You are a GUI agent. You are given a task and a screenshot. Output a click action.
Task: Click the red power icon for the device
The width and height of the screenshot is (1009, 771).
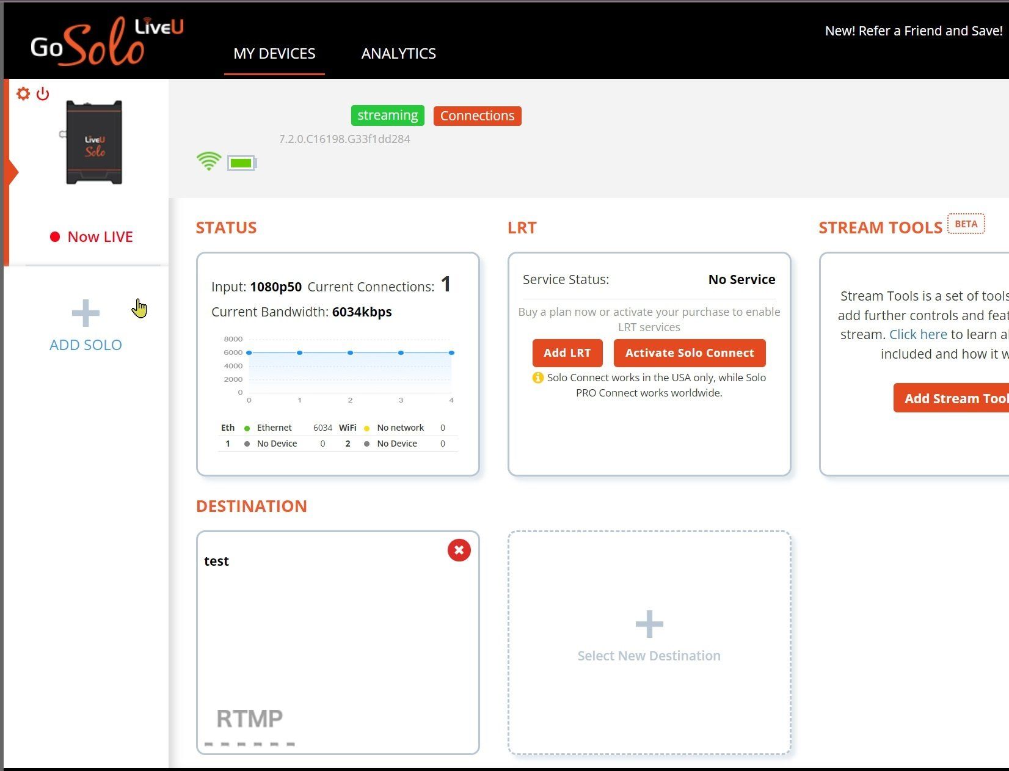click(43, 93)
